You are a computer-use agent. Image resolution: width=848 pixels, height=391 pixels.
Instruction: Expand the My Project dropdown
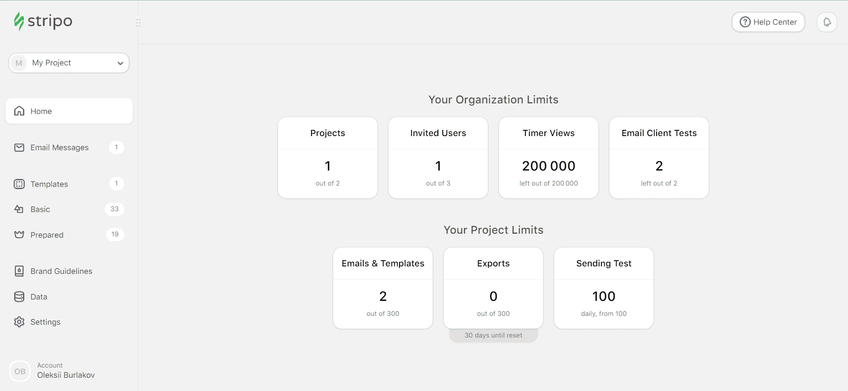tap(68, 63)
